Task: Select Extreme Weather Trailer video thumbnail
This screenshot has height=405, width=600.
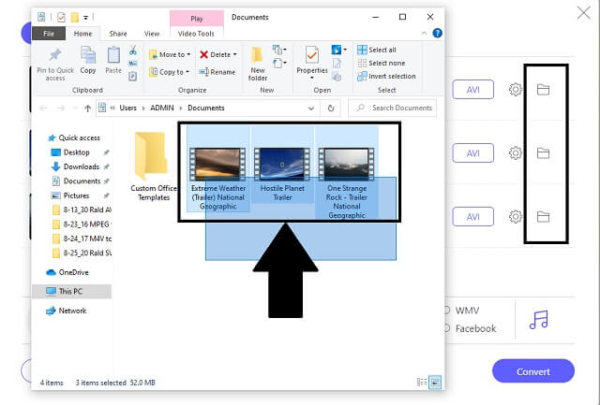Action: point(217,164)
